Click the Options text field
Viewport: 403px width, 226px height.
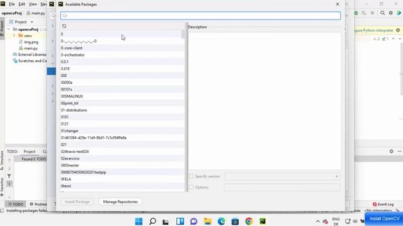point(282,187)
